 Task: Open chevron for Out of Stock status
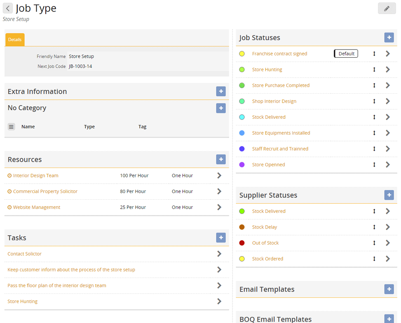tap(388, 243)
